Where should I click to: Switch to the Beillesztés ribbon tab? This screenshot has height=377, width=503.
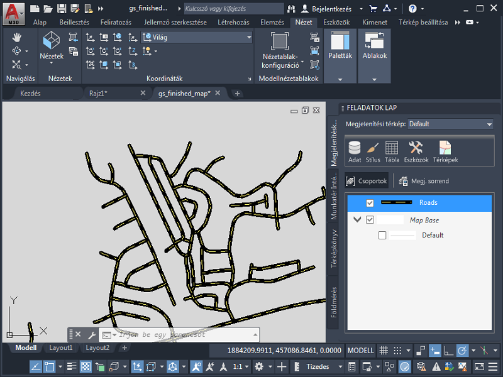(x=74, y=22)
